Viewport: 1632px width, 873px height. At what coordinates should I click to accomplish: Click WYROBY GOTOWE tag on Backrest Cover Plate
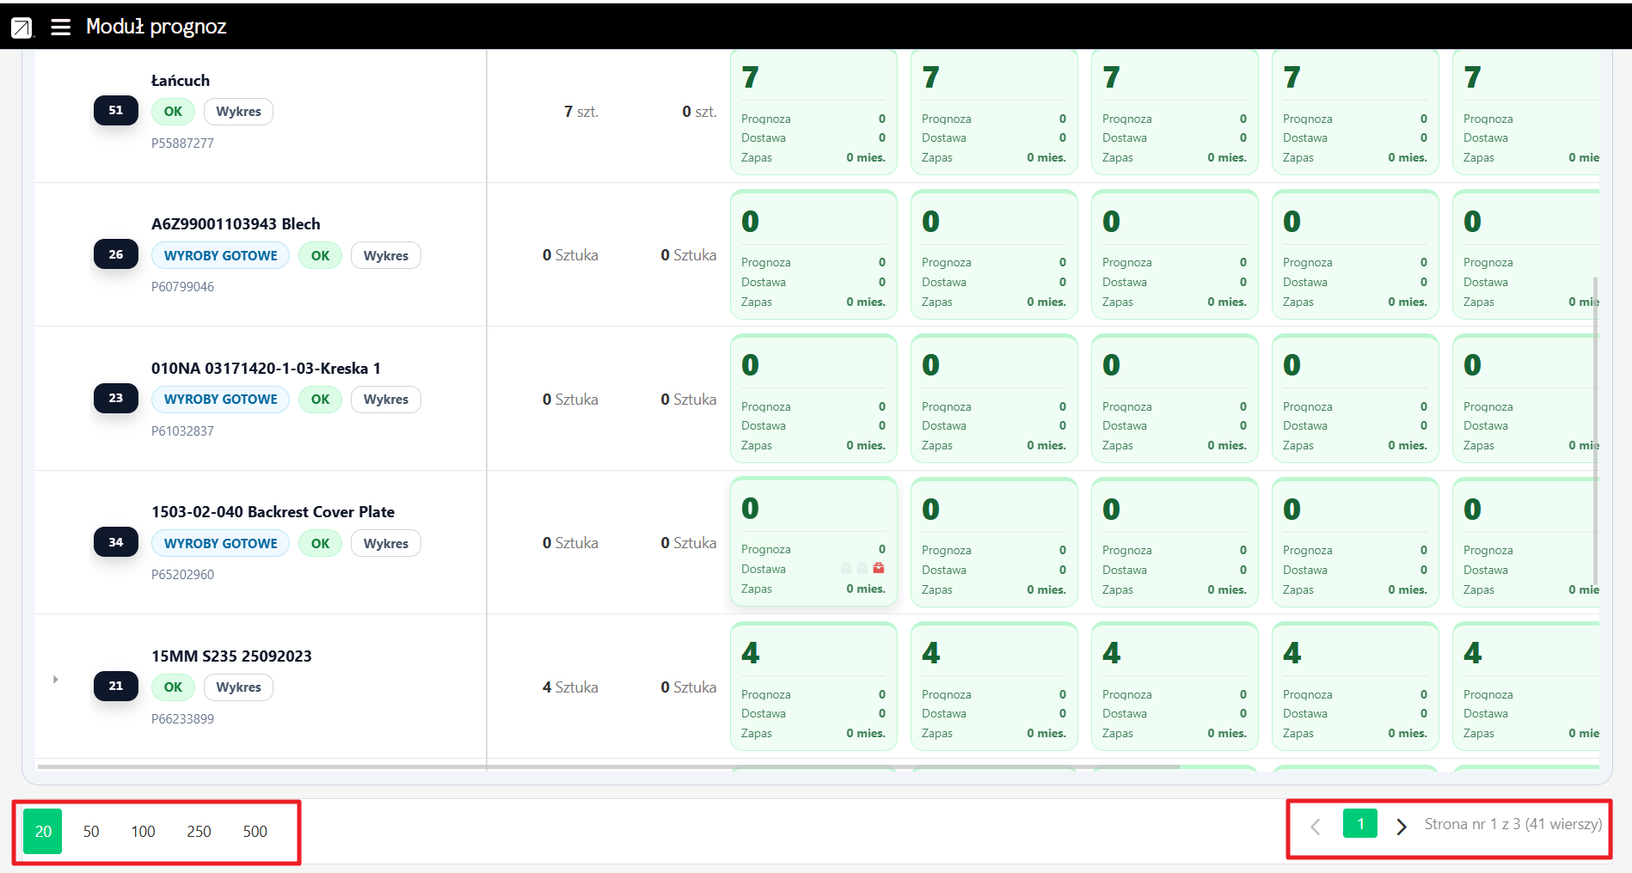(220, 544)
